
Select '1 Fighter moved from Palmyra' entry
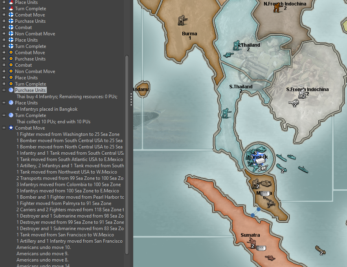coord(64,203)
